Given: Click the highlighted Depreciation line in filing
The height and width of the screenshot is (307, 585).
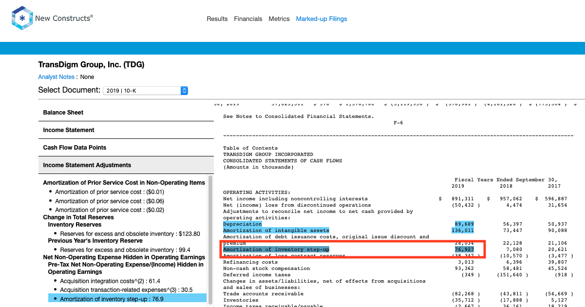Looking at the screenshot, I should pyautogui.click(x=243, y=224).
